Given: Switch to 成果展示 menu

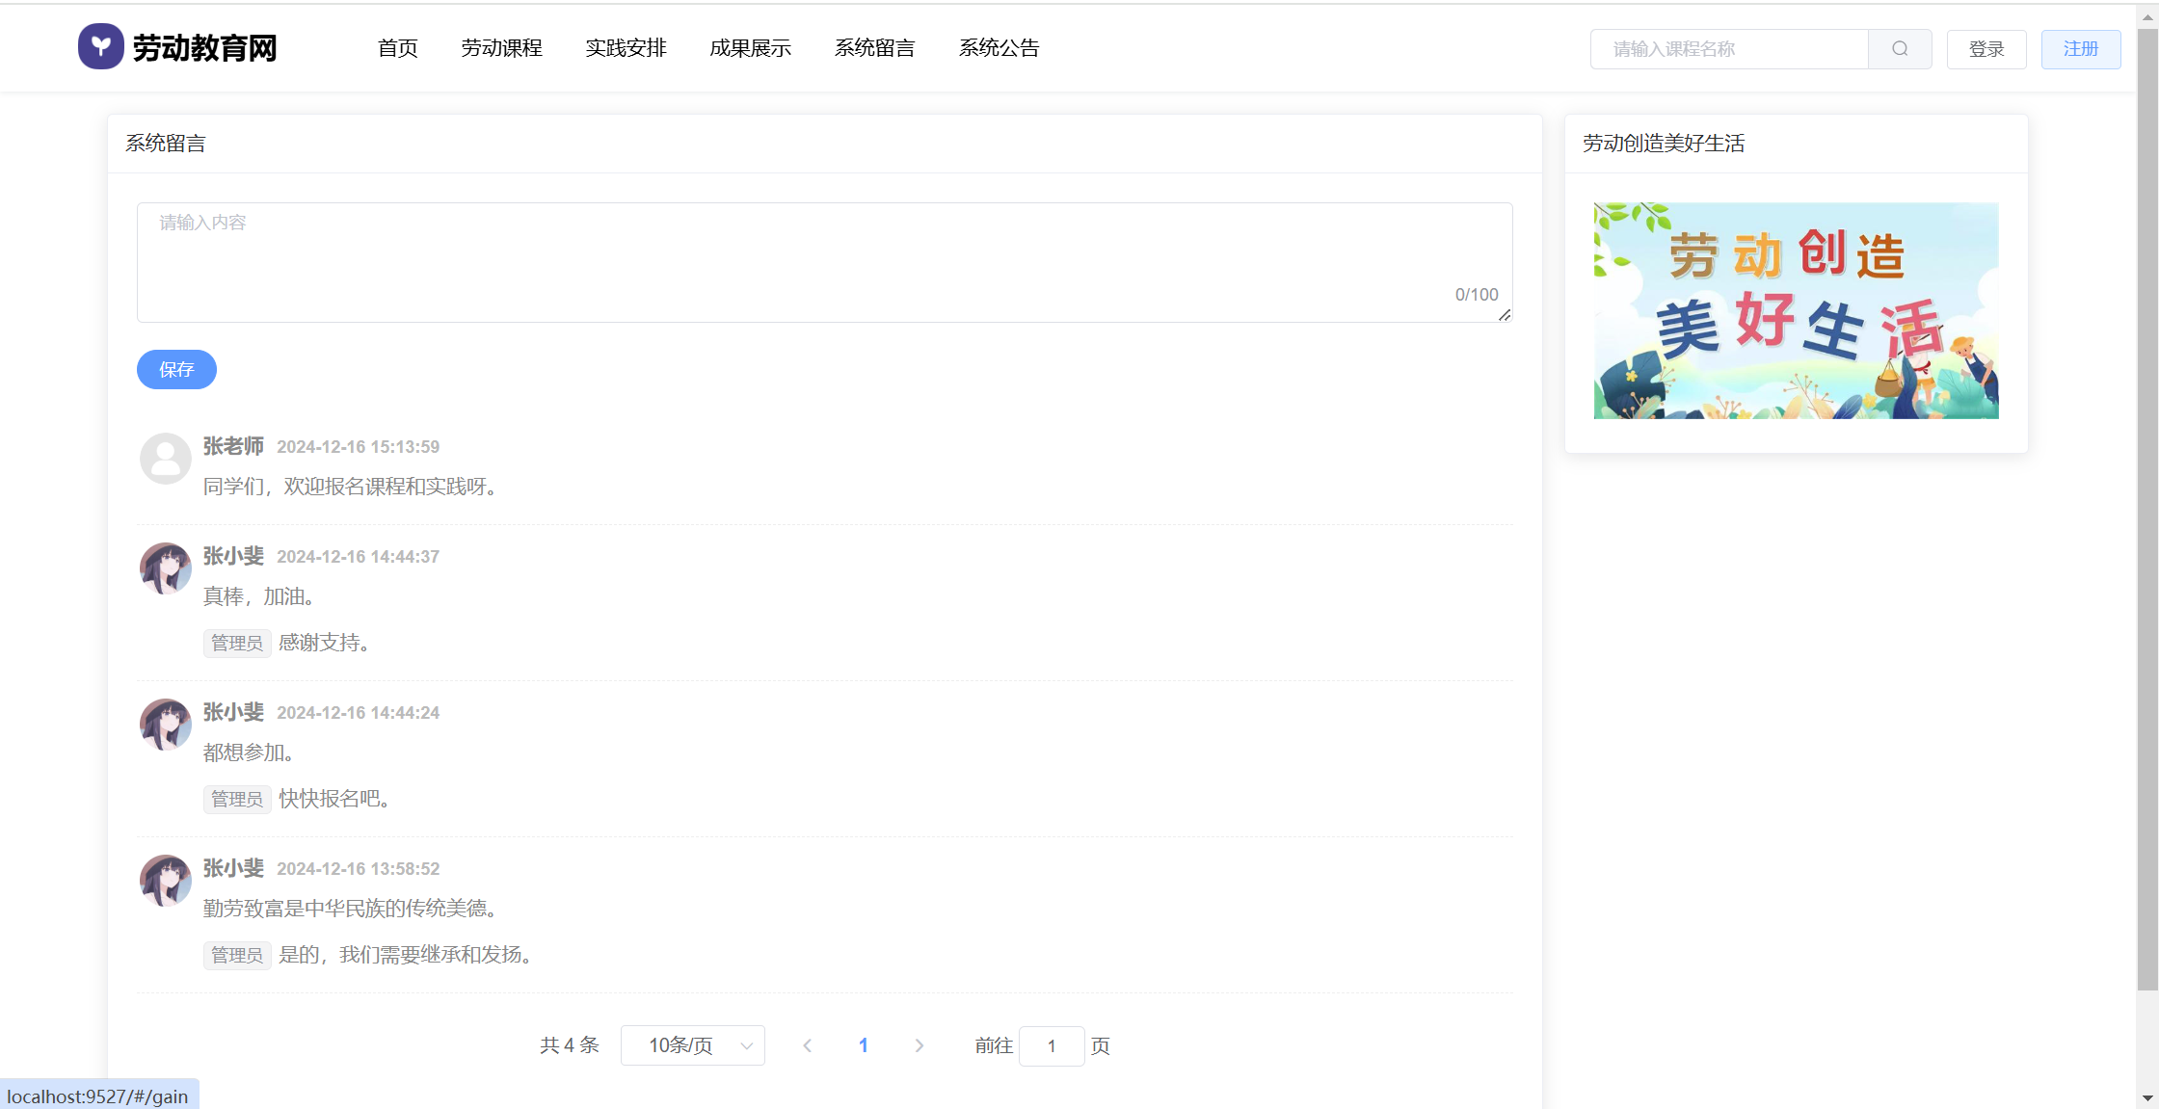Looking at the screenshot, I should 750,48.
